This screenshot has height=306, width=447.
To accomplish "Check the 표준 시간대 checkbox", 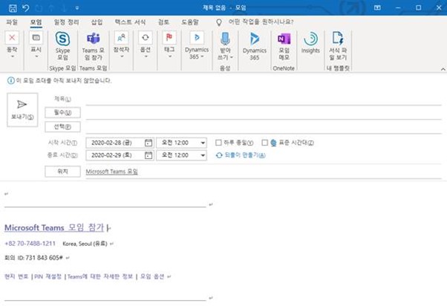I will 264,143.
